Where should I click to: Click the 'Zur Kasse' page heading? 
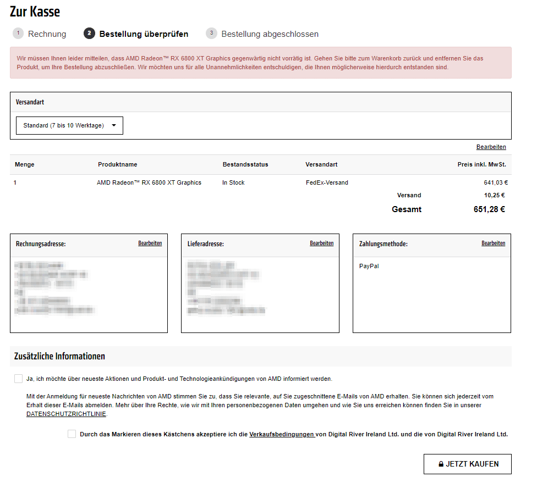click(35, 12)
